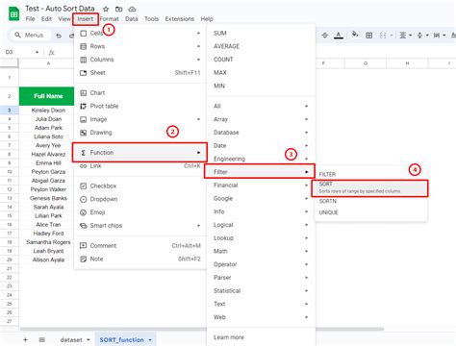
Task: Click the vertical align icon
Action: pyautogui.click(x=419, y=35)
